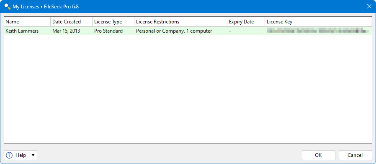Screen dimensions: 376x164
Task: Click the License Restrictions column header
Action: [180, 22]
